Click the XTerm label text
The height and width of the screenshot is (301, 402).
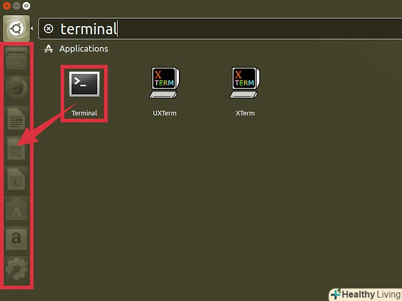(x=245, y=113)
